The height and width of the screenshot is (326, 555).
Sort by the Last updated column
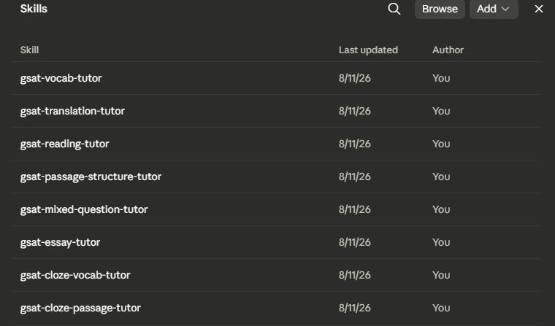368,50
